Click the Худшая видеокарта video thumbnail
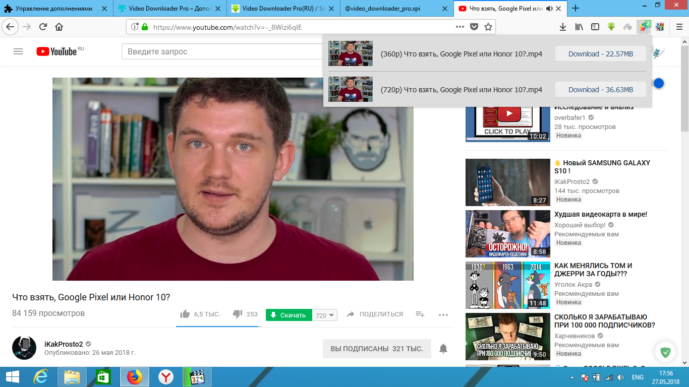The image size is (689, 387). [508, 234]
